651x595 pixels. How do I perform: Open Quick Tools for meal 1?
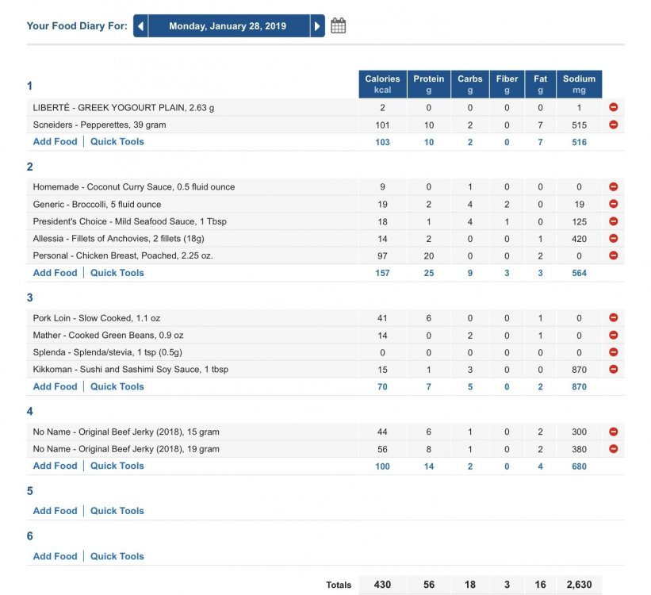(x=117, y=142)
